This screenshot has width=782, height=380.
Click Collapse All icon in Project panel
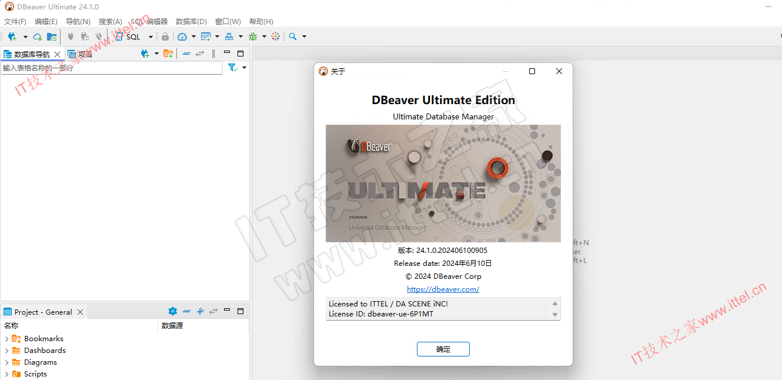pos(186,311)
